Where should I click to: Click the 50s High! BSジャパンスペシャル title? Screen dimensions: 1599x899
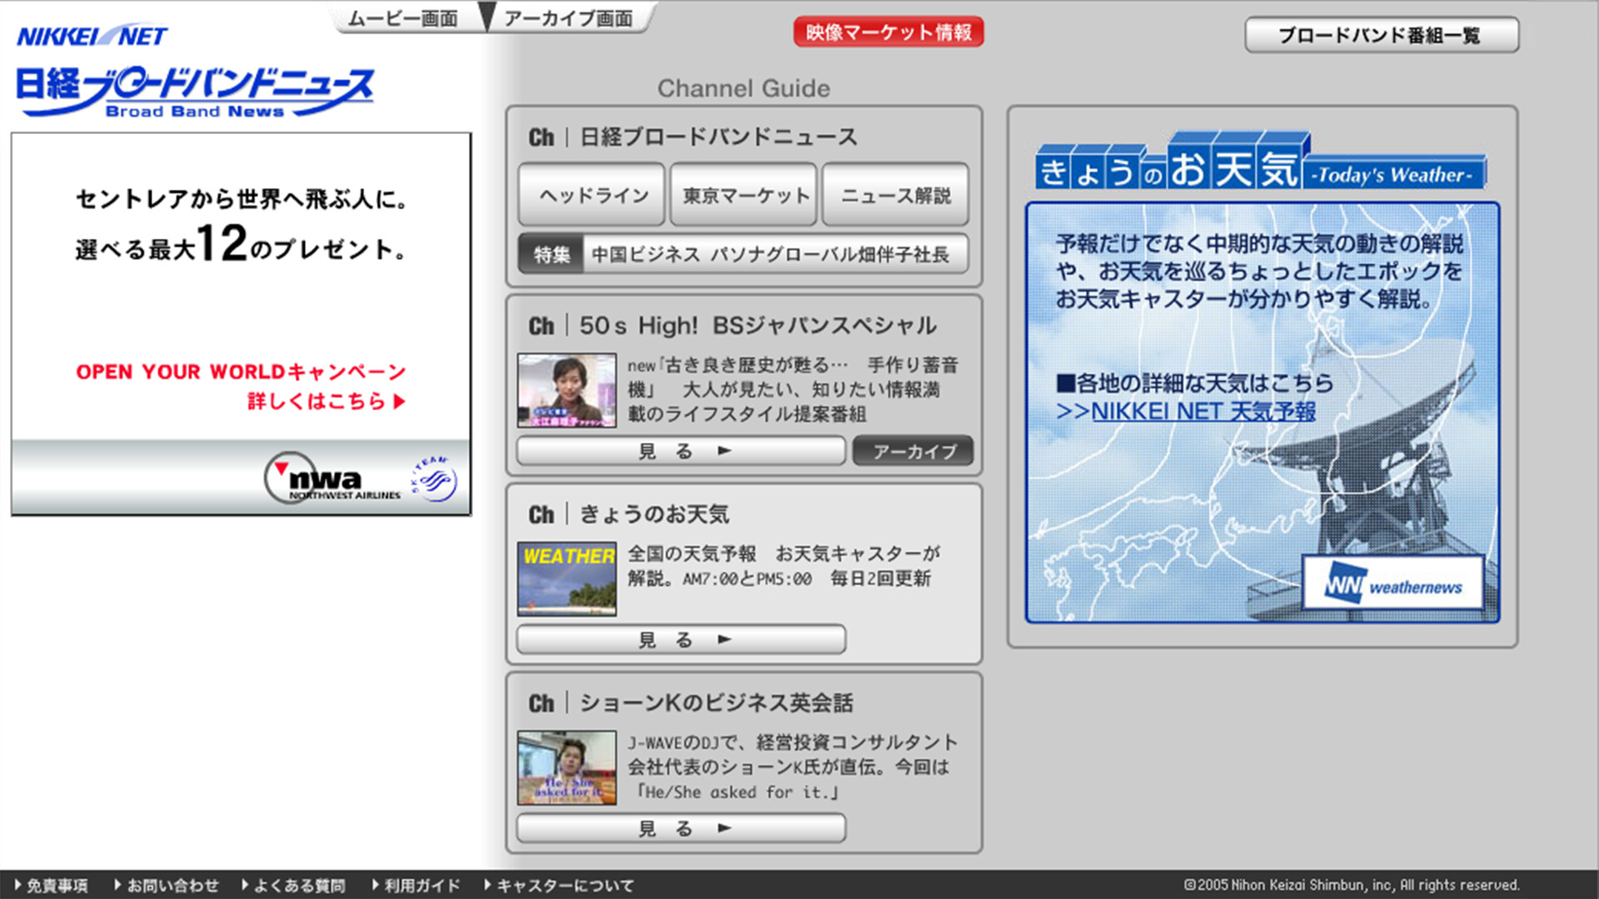pyautogui.click(x=758, y=325)
